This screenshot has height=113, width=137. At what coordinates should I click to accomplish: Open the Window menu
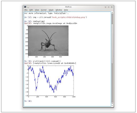[x=59, y=10]
